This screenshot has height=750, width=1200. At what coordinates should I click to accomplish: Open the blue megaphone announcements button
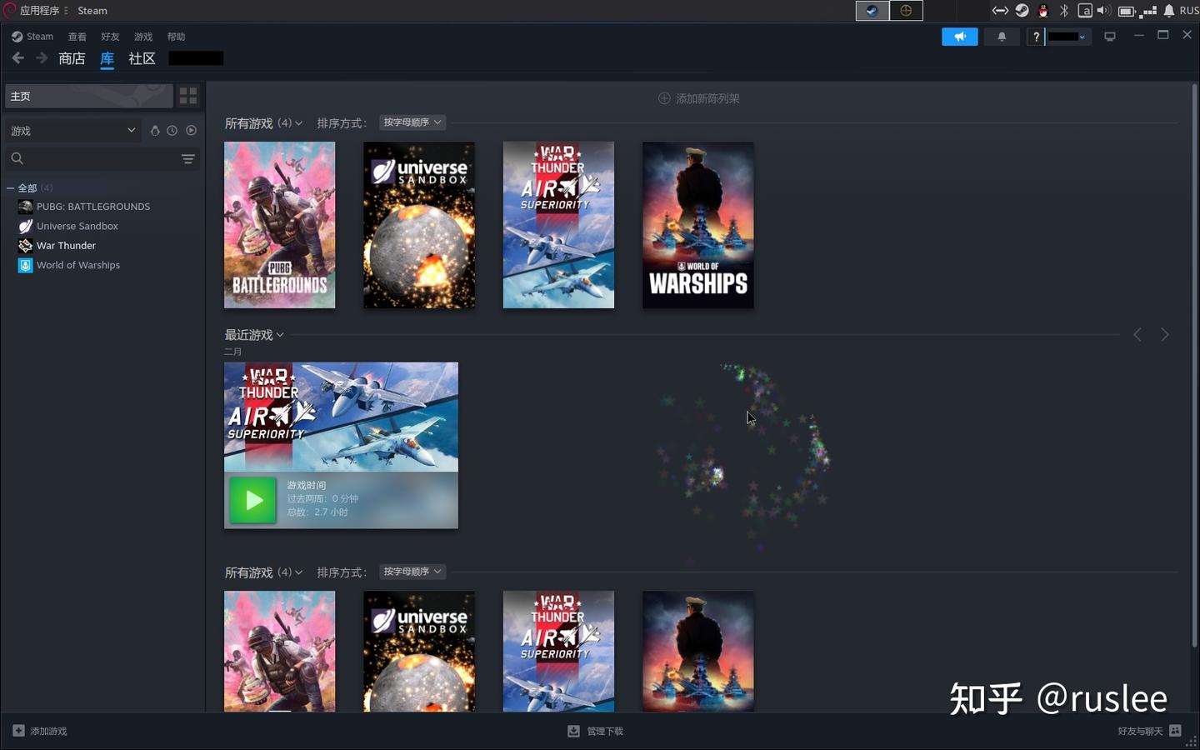pyautogui.click(x=959, y=37)
